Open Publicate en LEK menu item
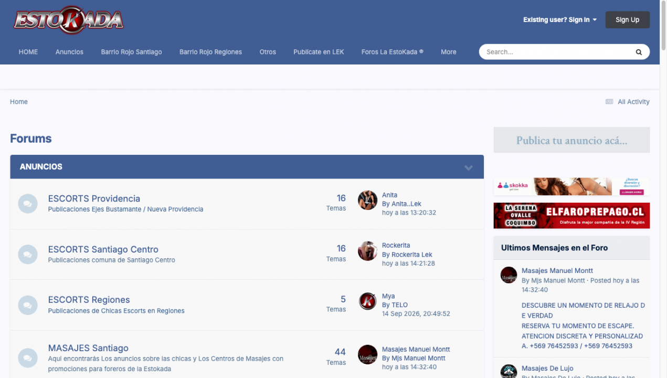The height and width of the screenshot is (378, 667). click(319, 52)
